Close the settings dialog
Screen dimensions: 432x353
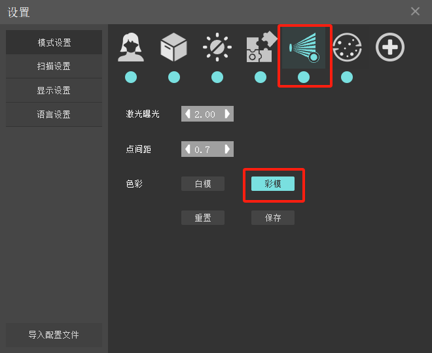pos(415,12)
